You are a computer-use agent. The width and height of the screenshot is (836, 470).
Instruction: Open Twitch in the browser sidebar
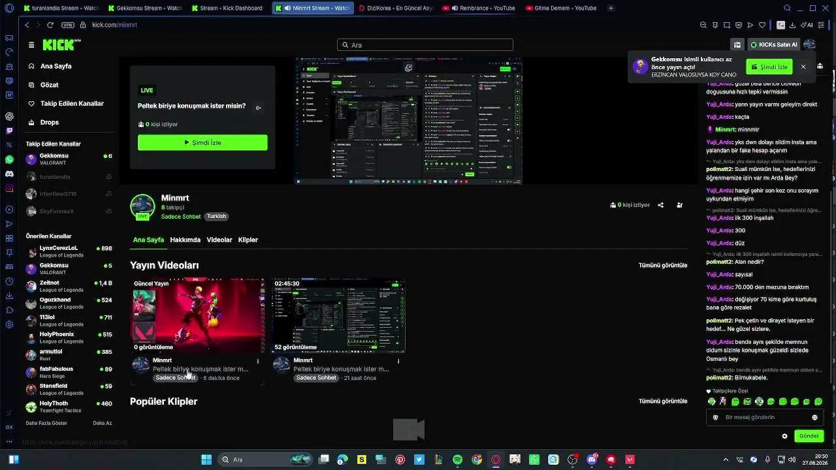click(9, 131)
